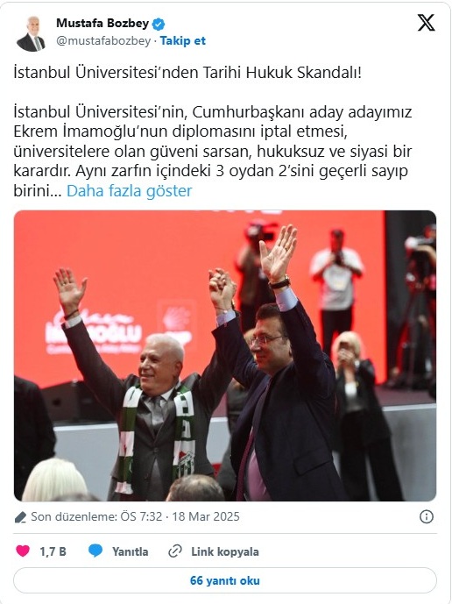Viewport: 452px width, 604px height.
Task: Like the tweet with the heart icon
Action: 23,551
